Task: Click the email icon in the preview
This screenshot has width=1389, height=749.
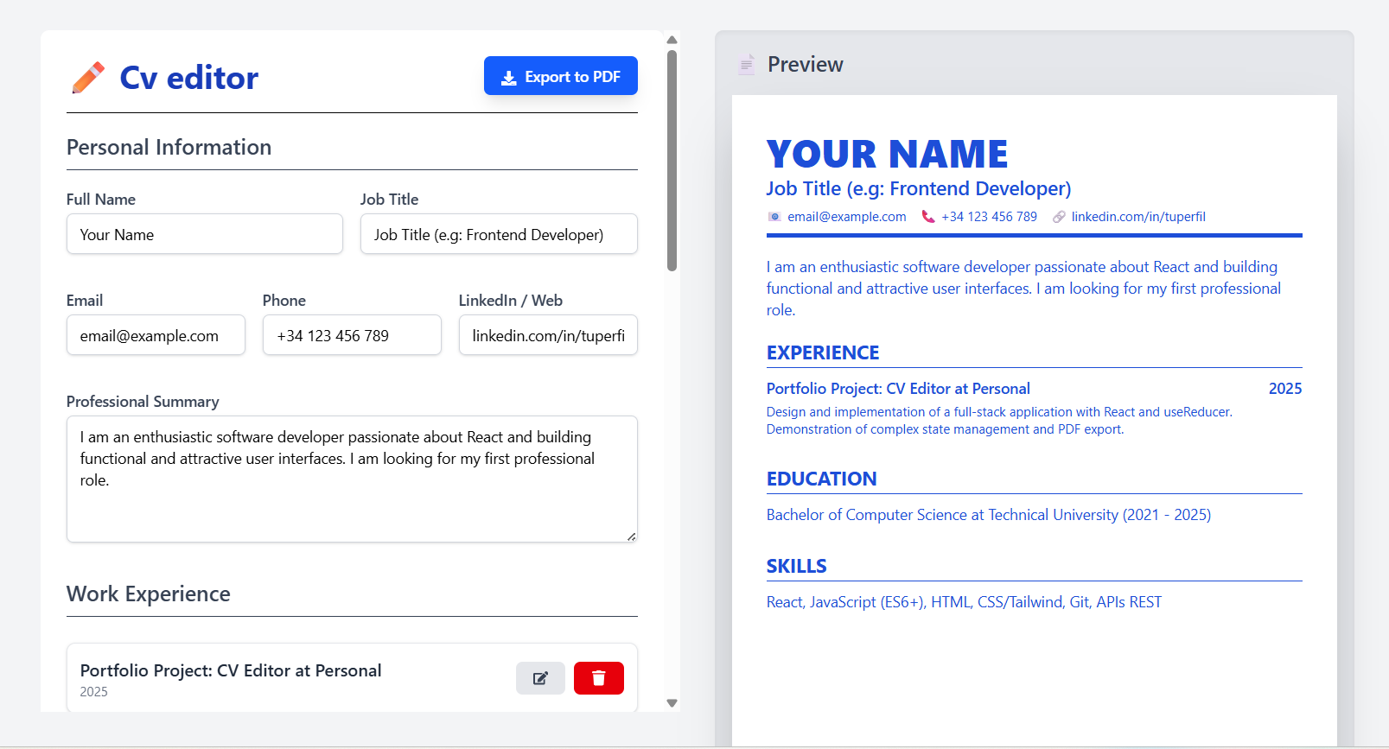Action: point(774,217)
